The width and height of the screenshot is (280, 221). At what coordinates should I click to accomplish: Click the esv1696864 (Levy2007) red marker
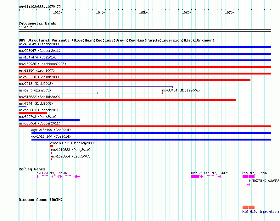tap(52, 159)
